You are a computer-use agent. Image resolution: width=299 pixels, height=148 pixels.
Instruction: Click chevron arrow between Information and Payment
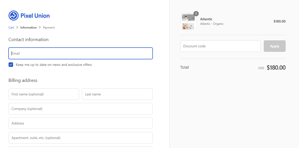coord(40,28)
